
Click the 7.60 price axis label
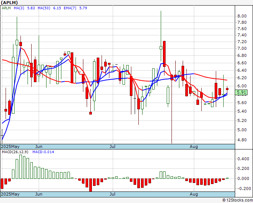(x=242, y=29)
